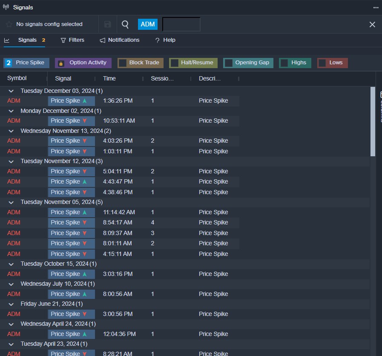Open the three-dot panel options menu

coord(376,7)
